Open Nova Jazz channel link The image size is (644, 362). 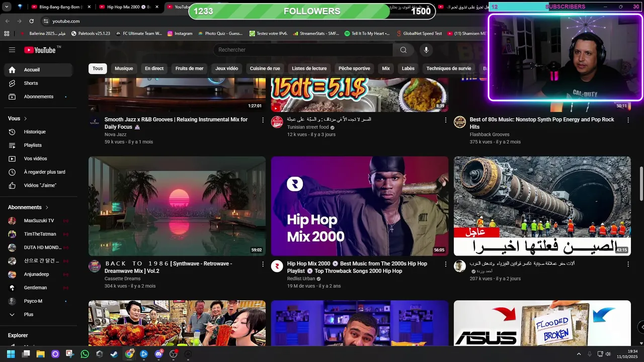click(x=115, y=134)
